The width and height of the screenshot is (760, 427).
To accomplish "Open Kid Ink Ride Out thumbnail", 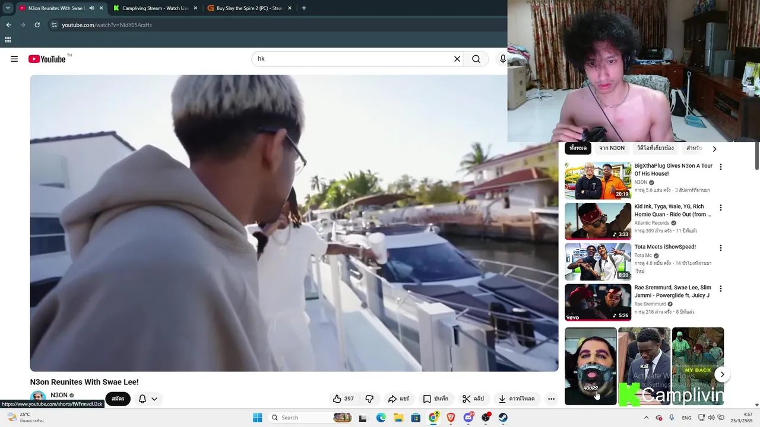I will pyautogui.click(x=598, y=221).
